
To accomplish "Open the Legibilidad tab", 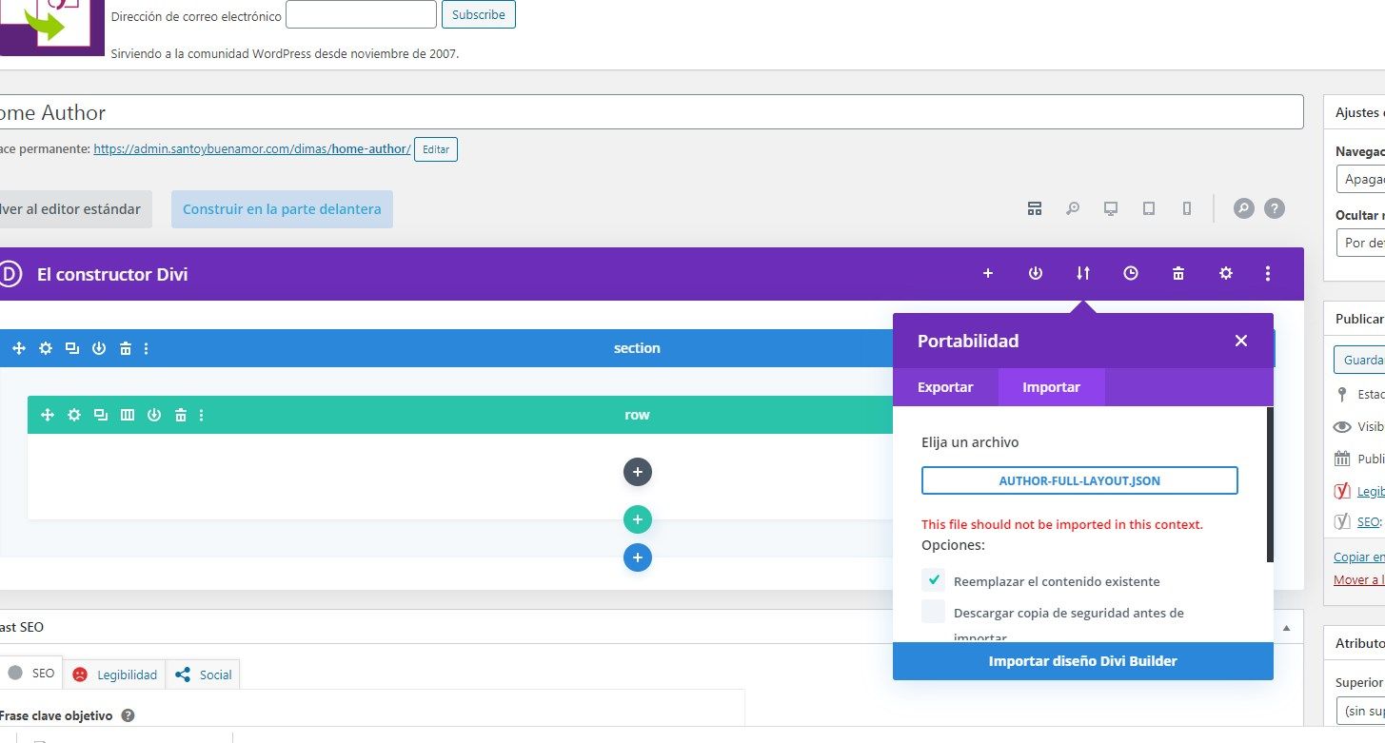I will click(114, 674).
